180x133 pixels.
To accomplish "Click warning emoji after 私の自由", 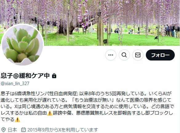I will coord(50,113).
